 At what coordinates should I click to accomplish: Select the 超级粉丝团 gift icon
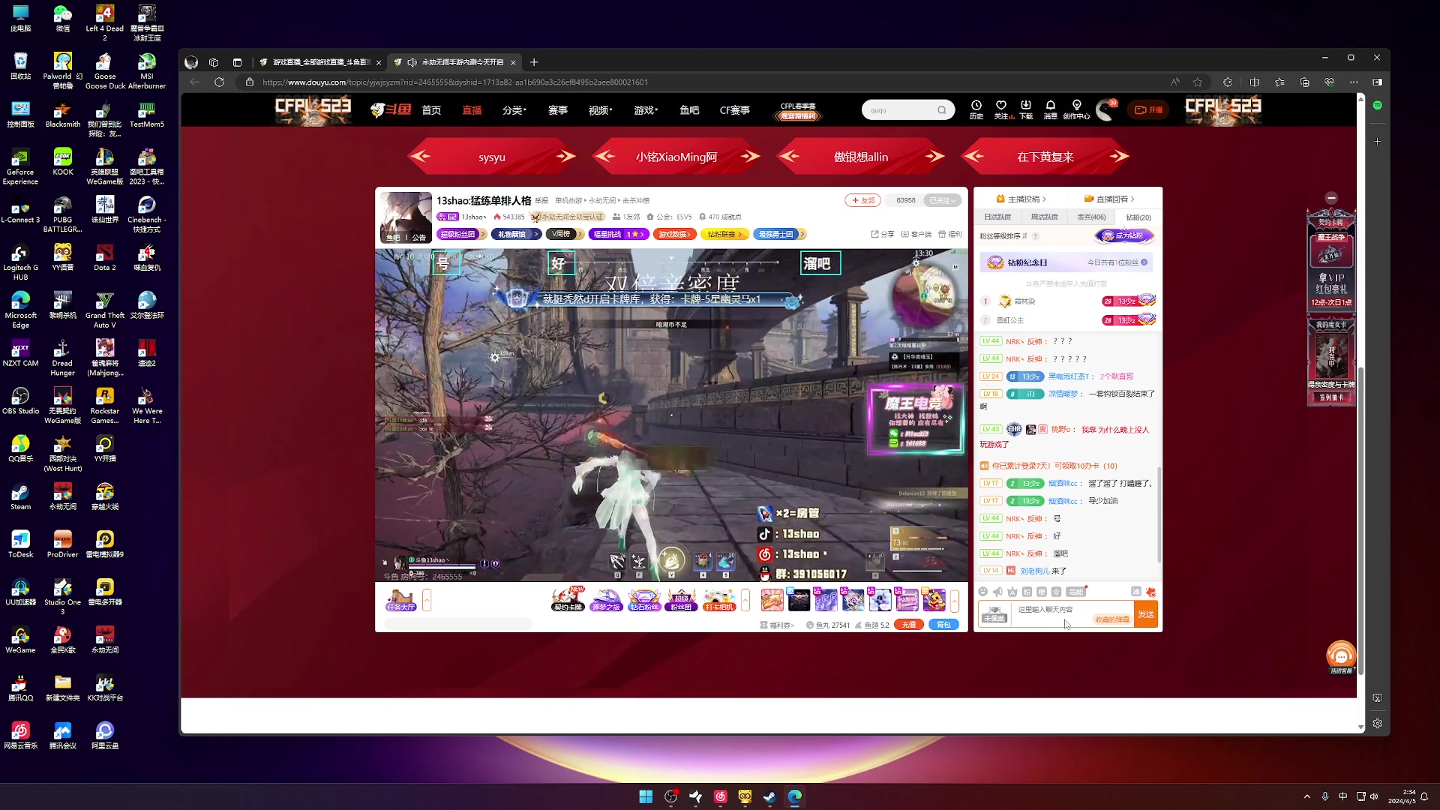coord(681,600)
